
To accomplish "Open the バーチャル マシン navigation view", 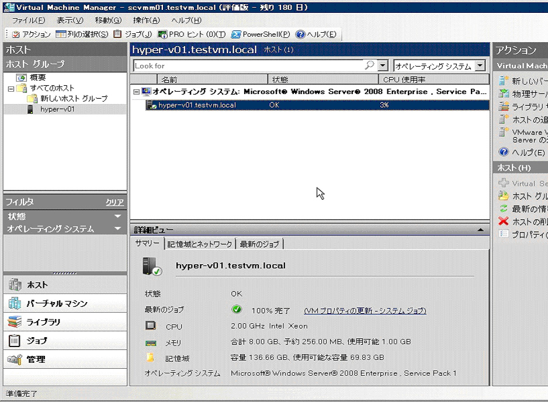I will pos(57,303).
